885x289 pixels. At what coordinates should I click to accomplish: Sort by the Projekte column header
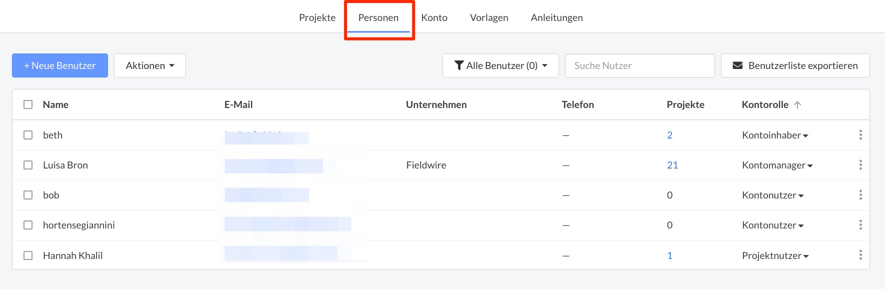pyautogui.click(x=685, y=104)
